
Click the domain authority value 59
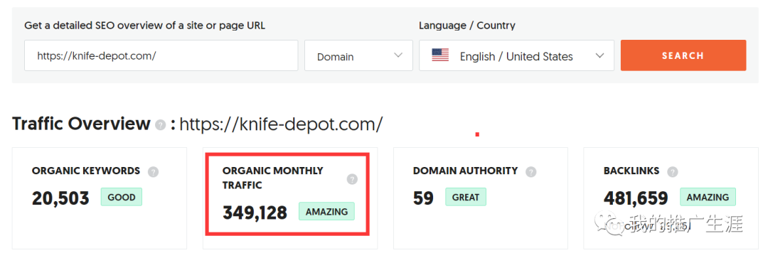(x=423, y=198)
